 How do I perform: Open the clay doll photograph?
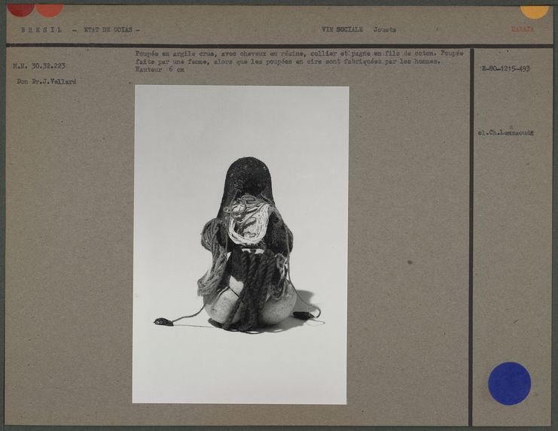pyautogui.click(x=241, y=244)
